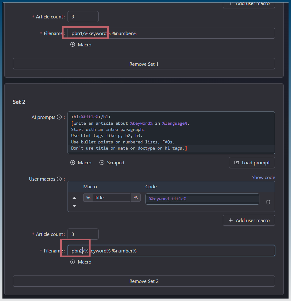The height and width of the screenshot is (301, 291).
Task: Delete the title user macro with trash icon
Action: click(268, 202)
